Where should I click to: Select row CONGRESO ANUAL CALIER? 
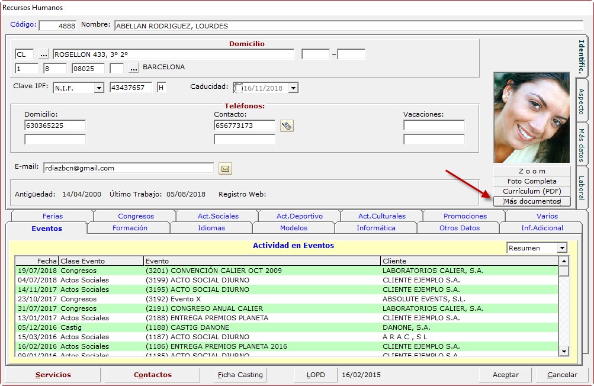click(287, 308)
